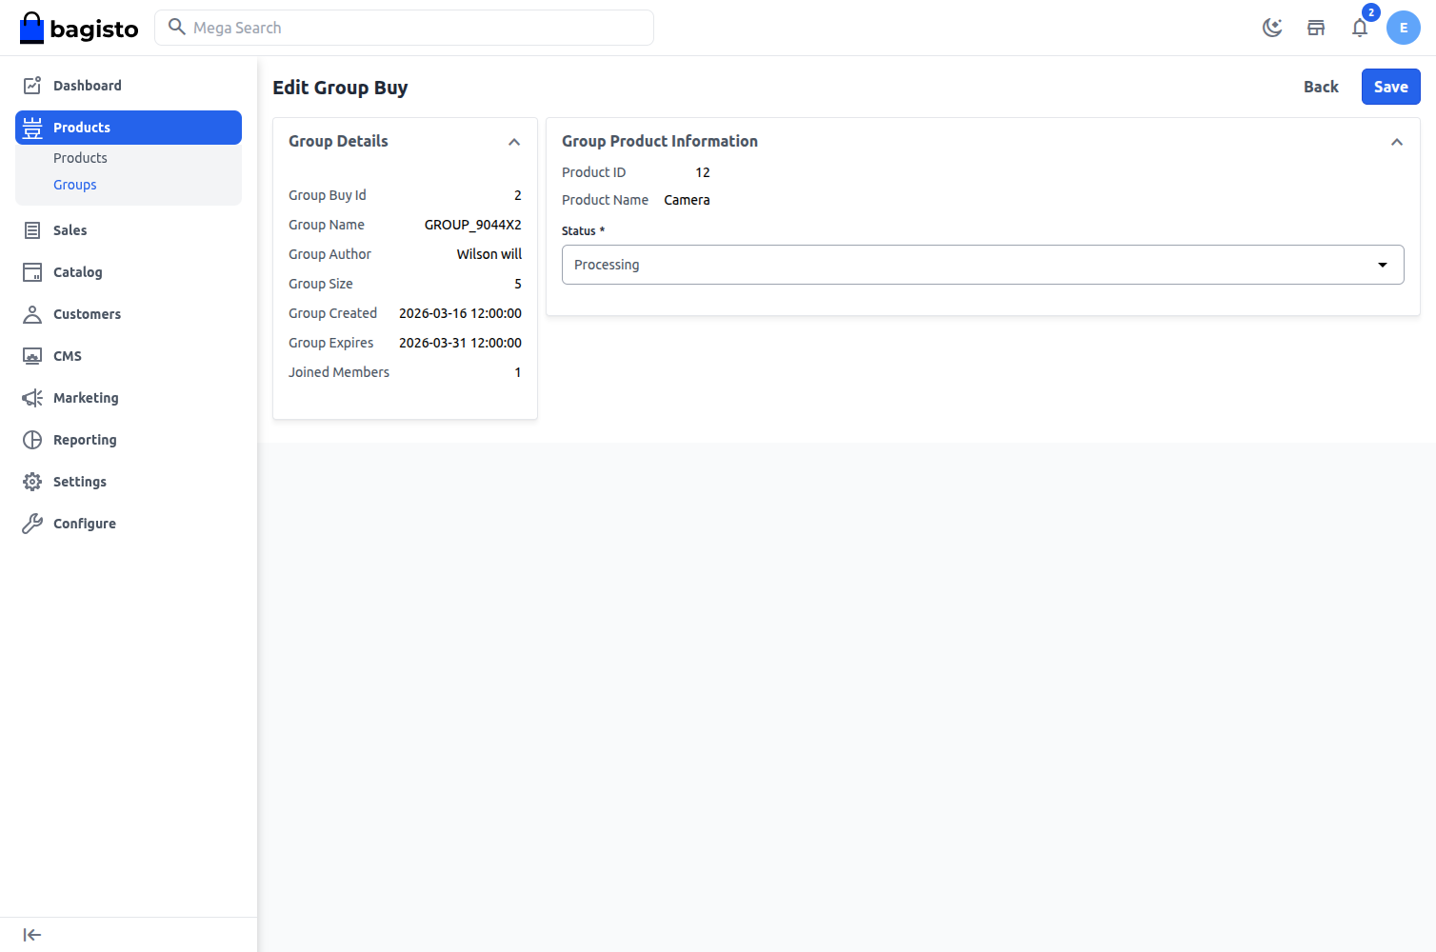Save the Group Buy changes

(x=1390, y=87)
